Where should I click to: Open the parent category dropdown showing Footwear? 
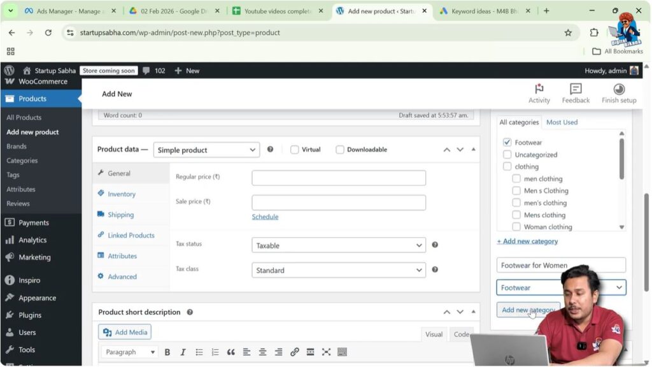click(x=560, y=287)
